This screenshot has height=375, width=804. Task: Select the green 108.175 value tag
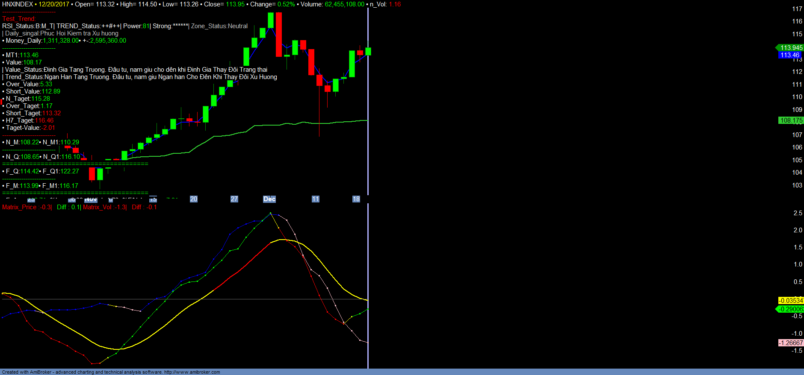point(791,120)
